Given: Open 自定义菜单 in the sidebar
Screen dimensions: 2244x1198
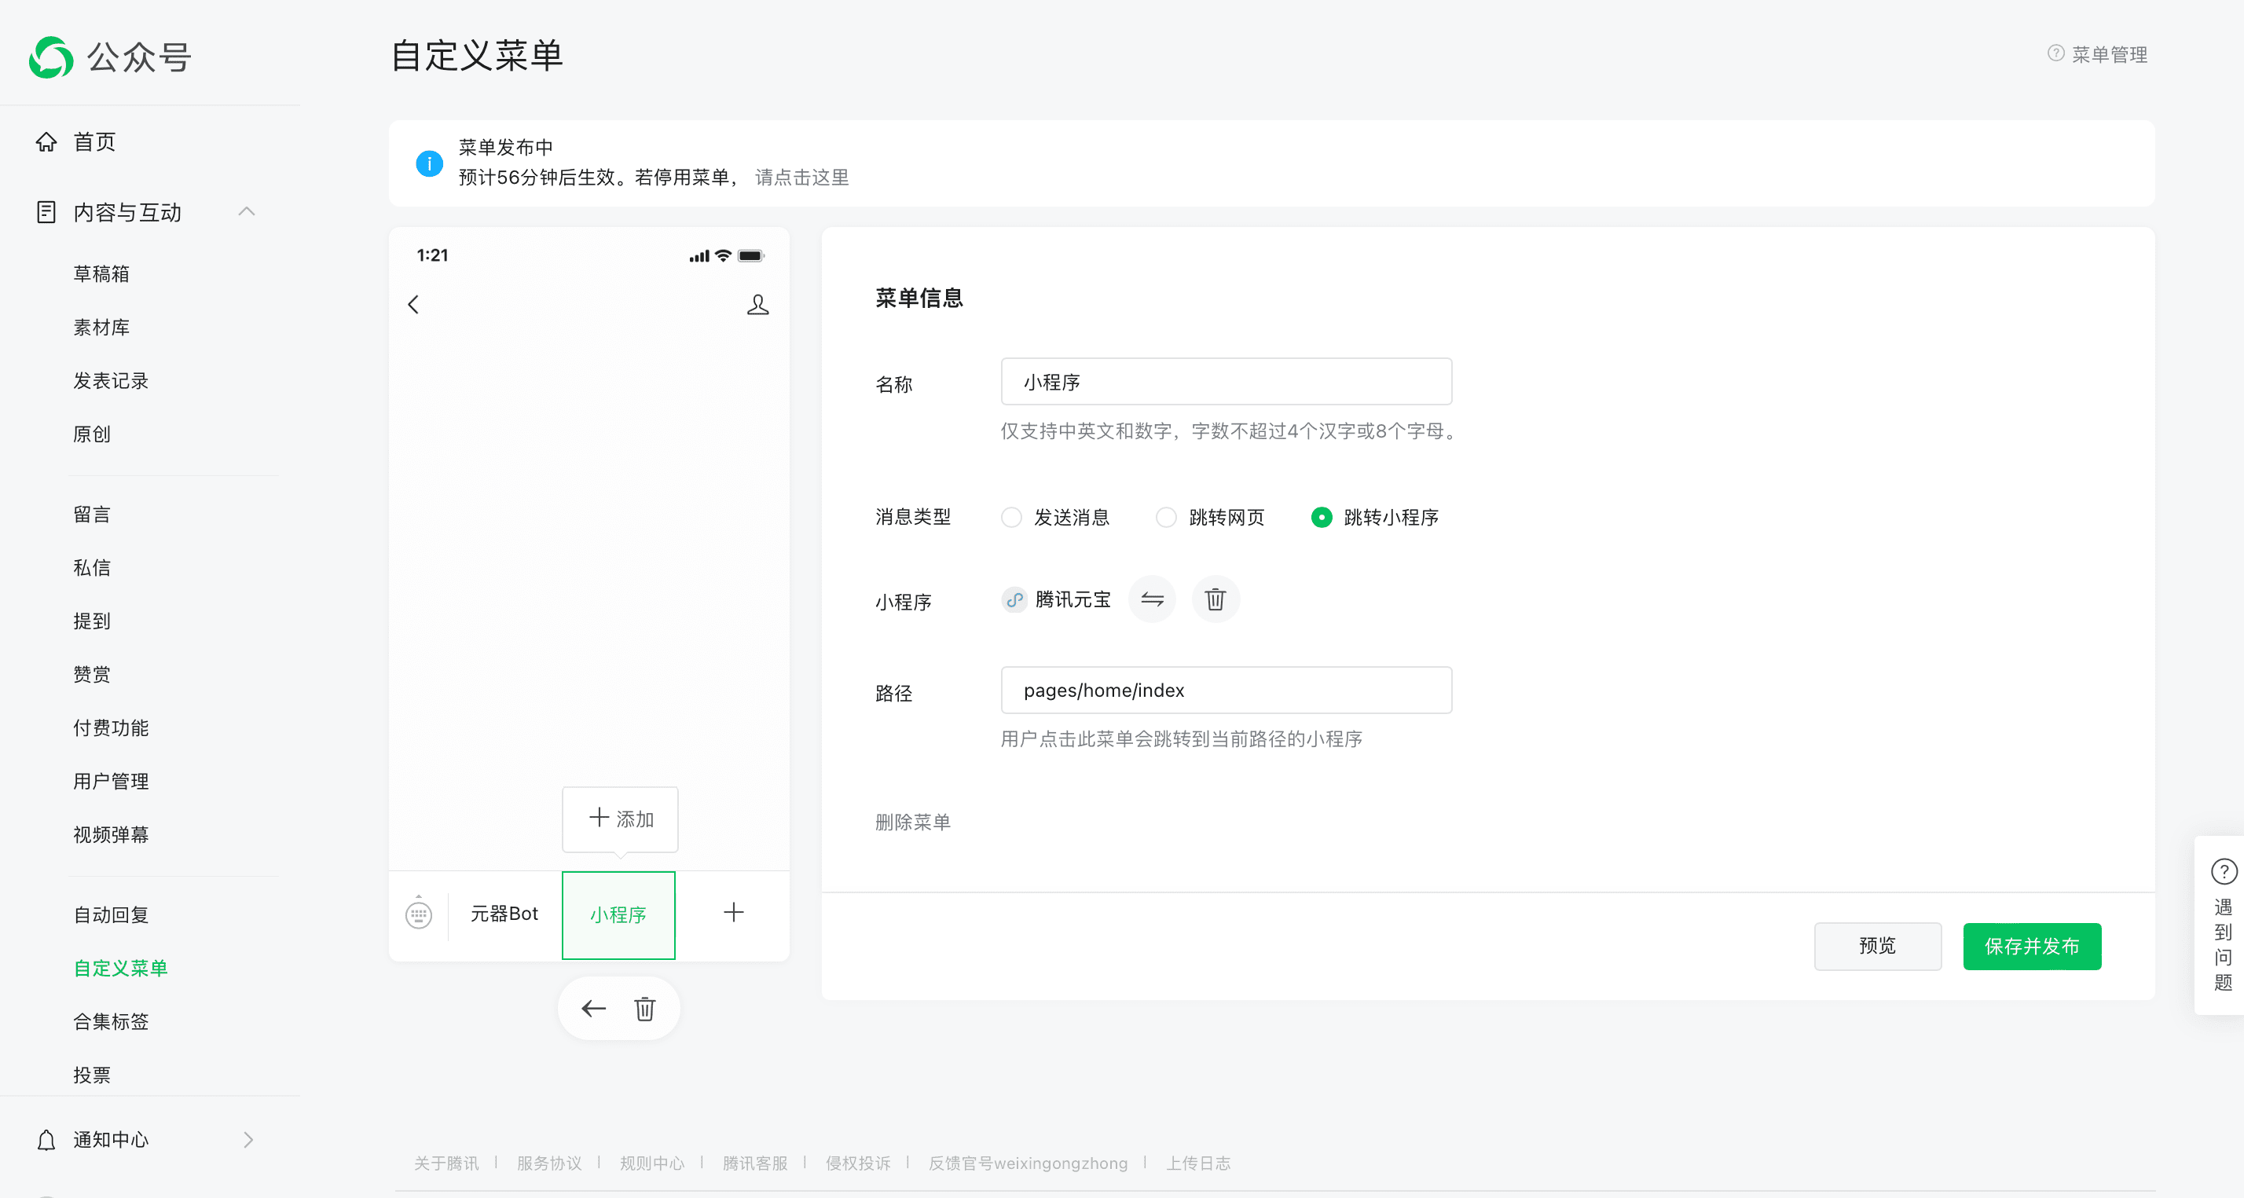Looking at the screenshot, I should (x=120, y=968).
